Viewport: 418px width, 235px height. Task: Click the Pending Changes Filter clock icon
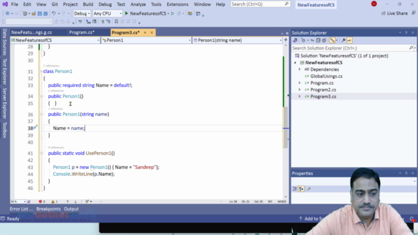tap(303, 40)
